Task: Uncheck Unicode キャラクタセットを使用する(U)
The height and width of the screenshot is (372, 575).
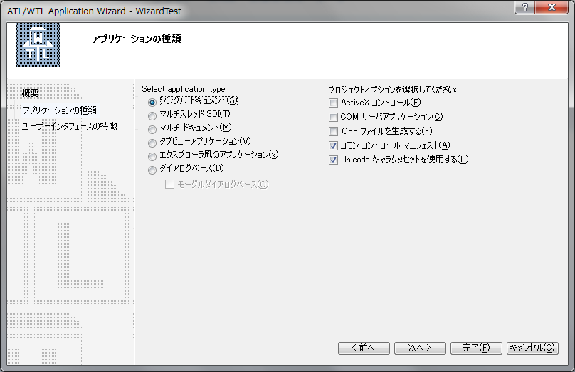Action: [x=333, y=160]
